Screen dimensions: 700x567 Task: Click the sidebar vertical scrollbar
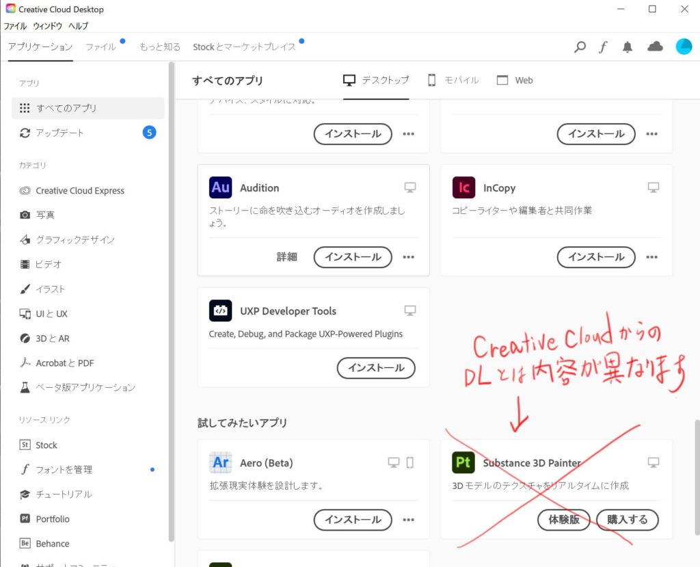[x=171, y=302]
